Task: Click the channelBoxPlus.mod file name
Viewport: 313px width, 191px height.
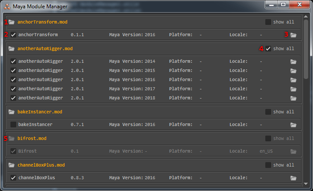Action: (x=41, y=165)
